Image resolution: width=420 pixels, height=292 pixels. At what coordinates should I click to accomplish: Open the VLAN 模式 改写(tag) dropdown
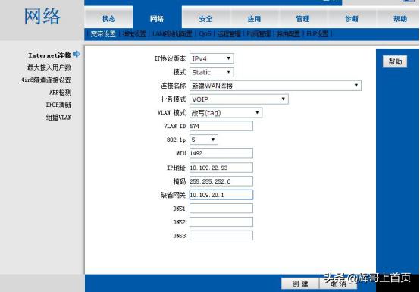tap(226, 113)
